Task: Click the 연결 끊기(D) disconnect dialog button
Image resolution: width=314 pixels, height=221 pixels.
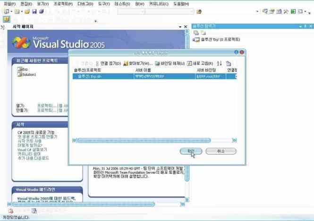Action: [108, 64]
